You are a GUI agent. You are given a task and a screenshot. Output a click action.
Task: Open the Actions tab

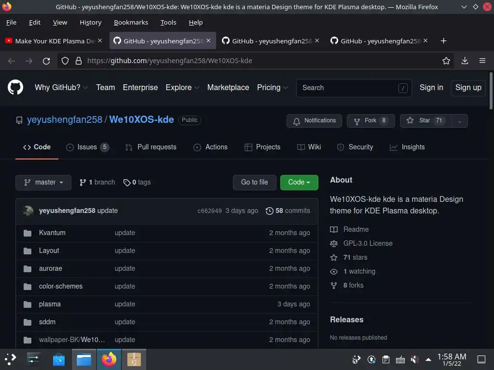pos(210,147)
